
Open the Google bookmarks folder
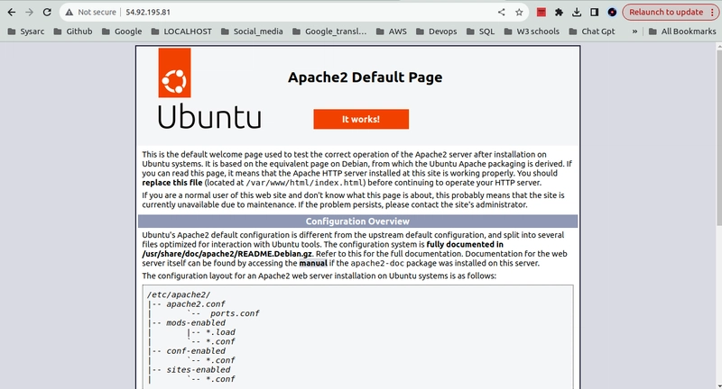[x=122, y=32]
